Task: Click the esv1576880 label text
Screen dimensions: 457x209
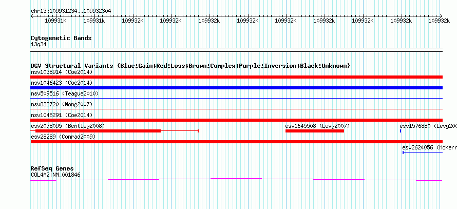Action: [x=428, y=126]
